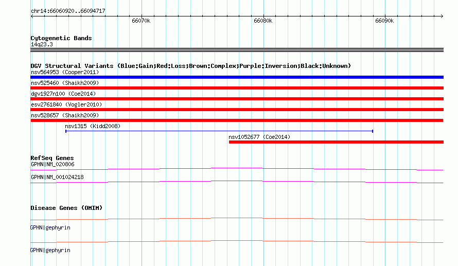Viewport: 458px width, 266px height.
Task: Click the magenta GPHN NM_020806 gene line
Action: 237,169
